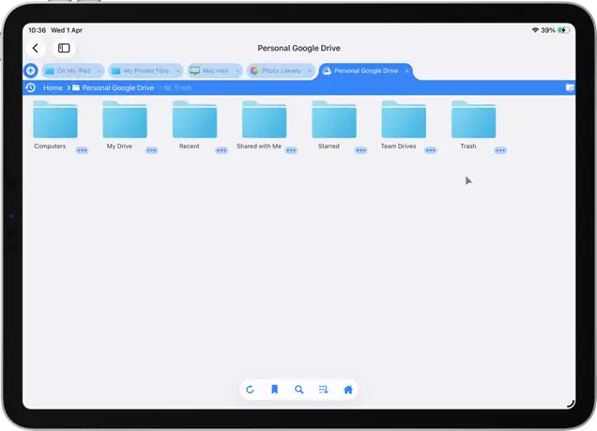Image resolution: width=597 pixels, height=431 pixels.
Task: Open more options for Computers folder
Action: pyautogui.click(x=82, y=149)
